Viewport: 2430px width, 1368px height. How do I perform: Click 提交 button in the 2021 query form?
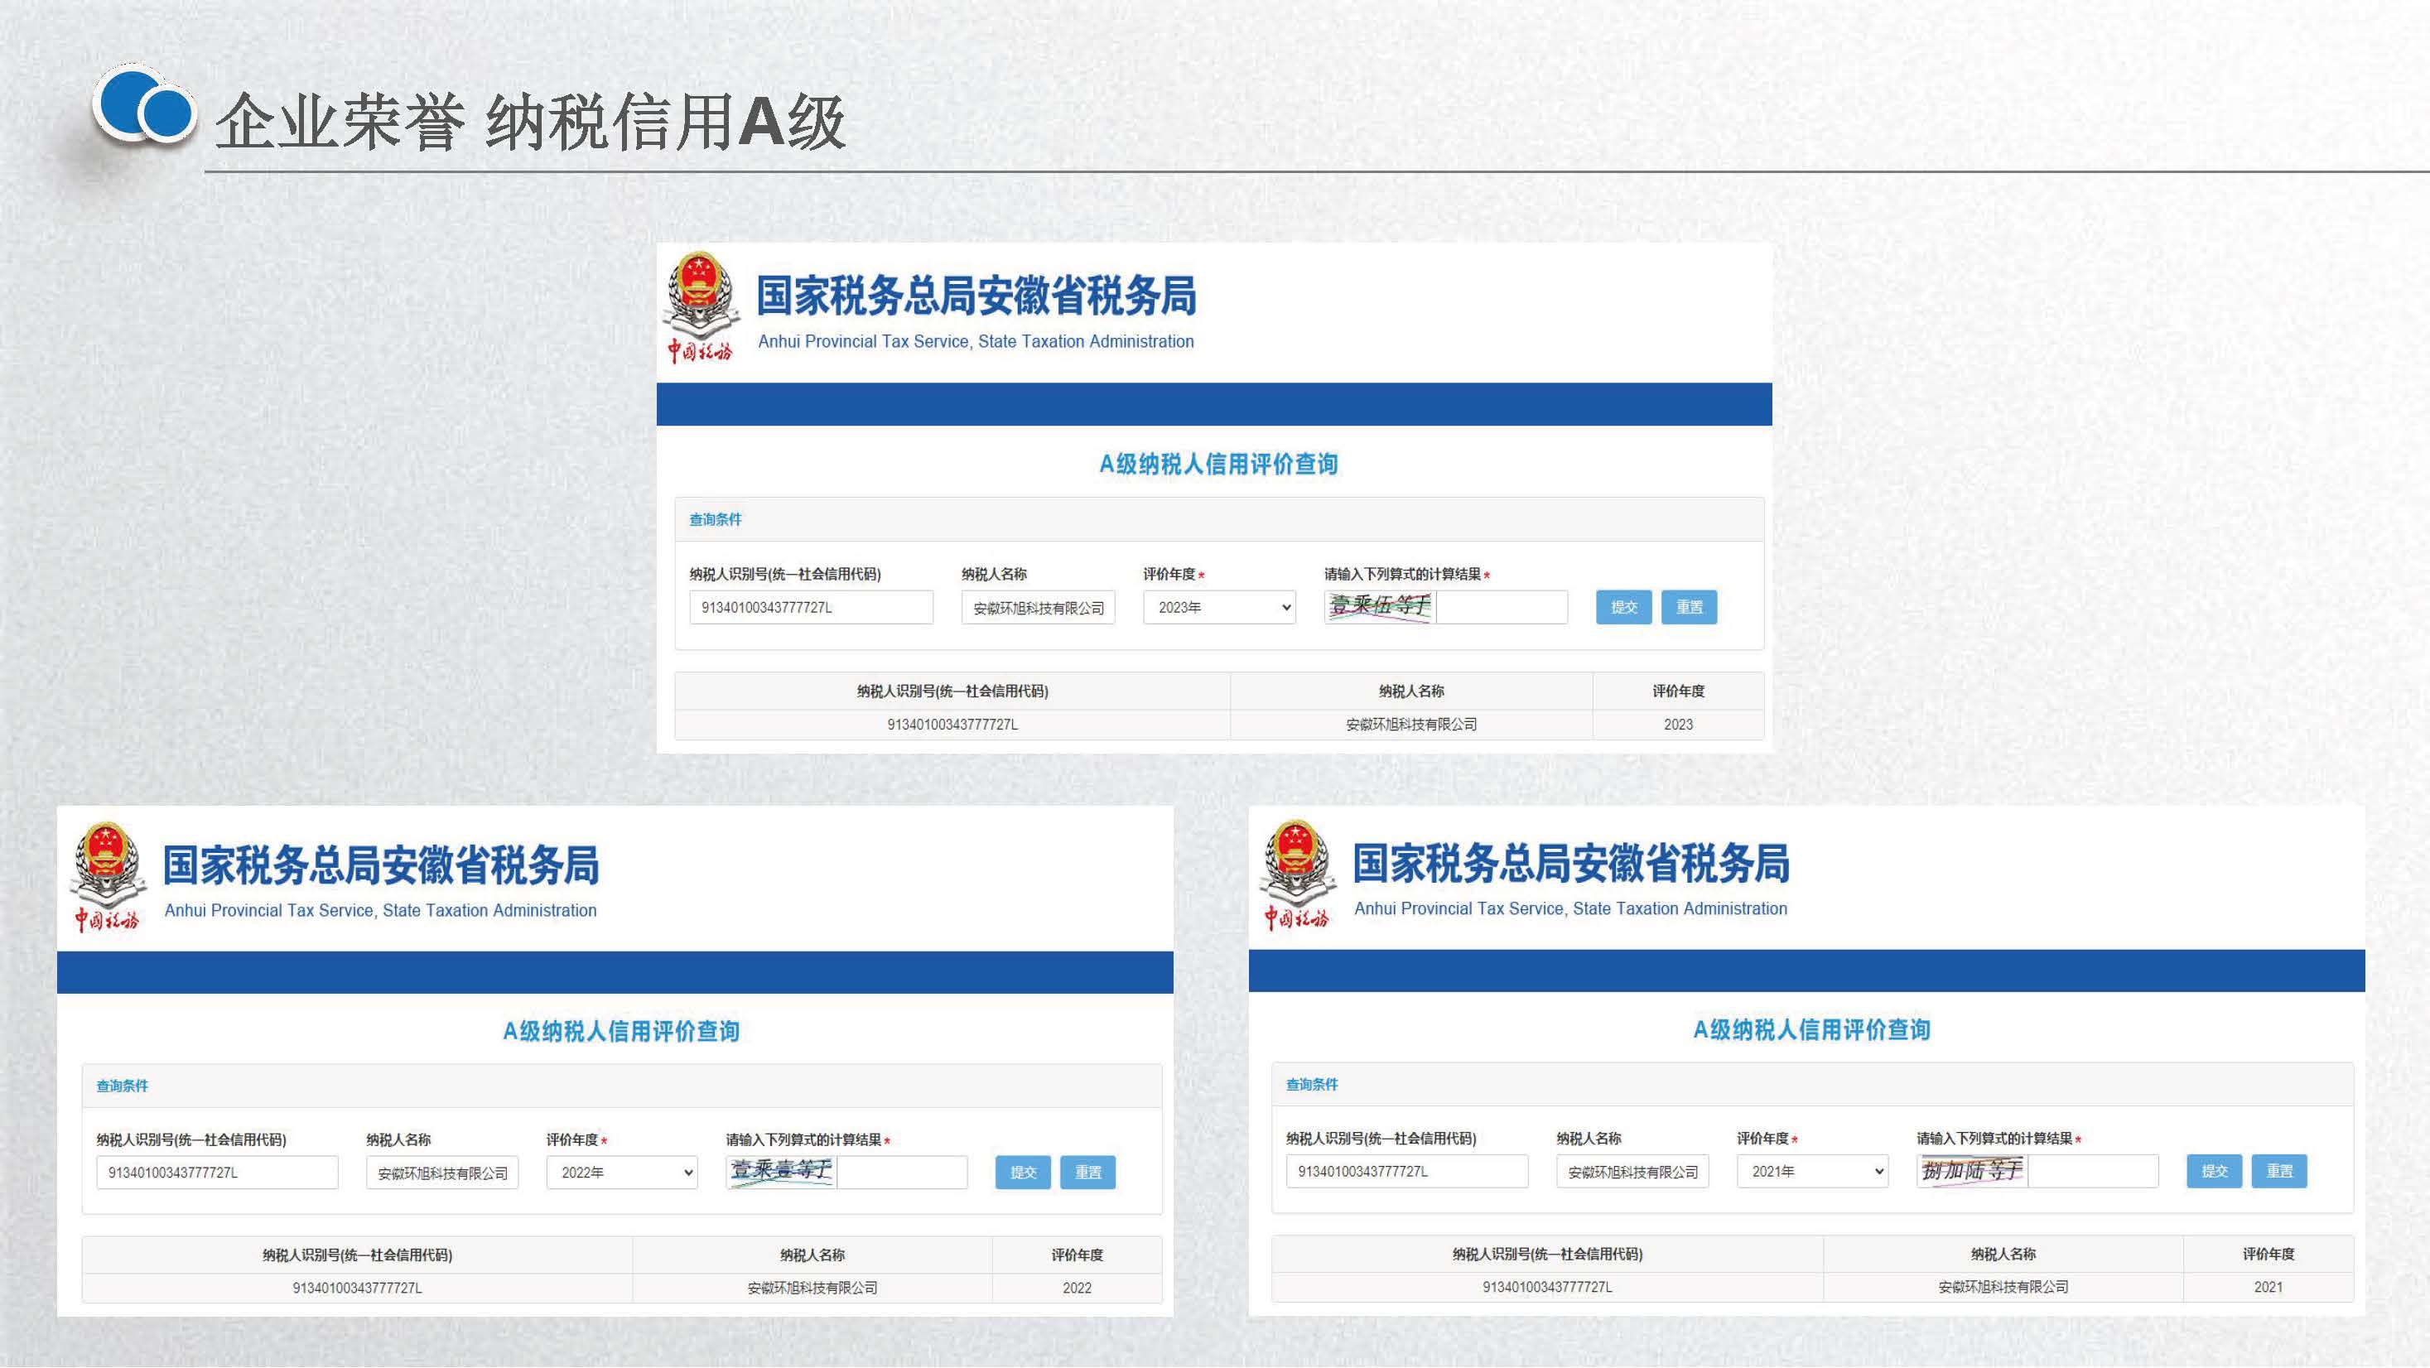click(2214, 1171)
